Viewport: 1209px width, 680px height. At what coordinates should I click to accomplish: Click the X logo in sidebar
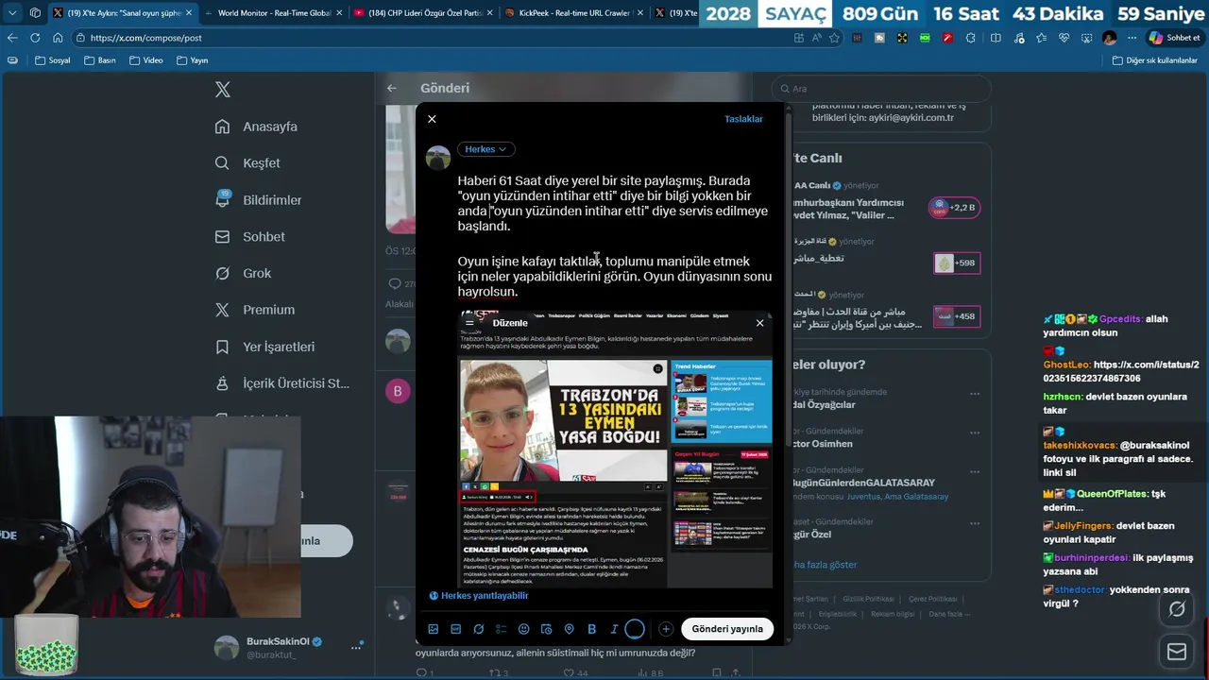[x=223, y=90]
